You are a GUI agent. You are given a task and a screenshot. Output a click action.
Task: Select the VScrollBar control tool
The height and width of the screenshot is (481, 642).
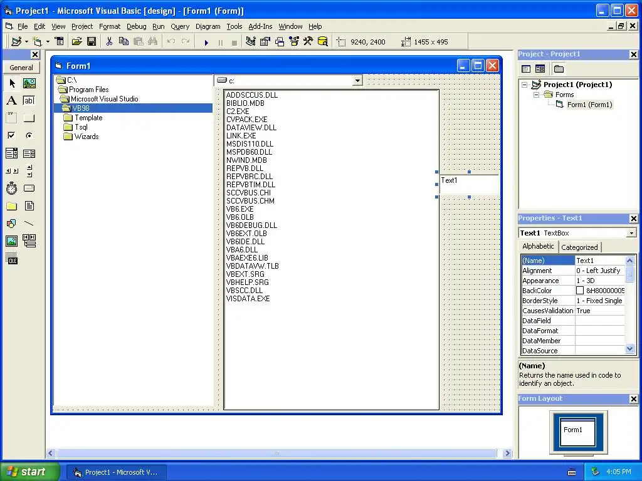[x=29, y=171]
